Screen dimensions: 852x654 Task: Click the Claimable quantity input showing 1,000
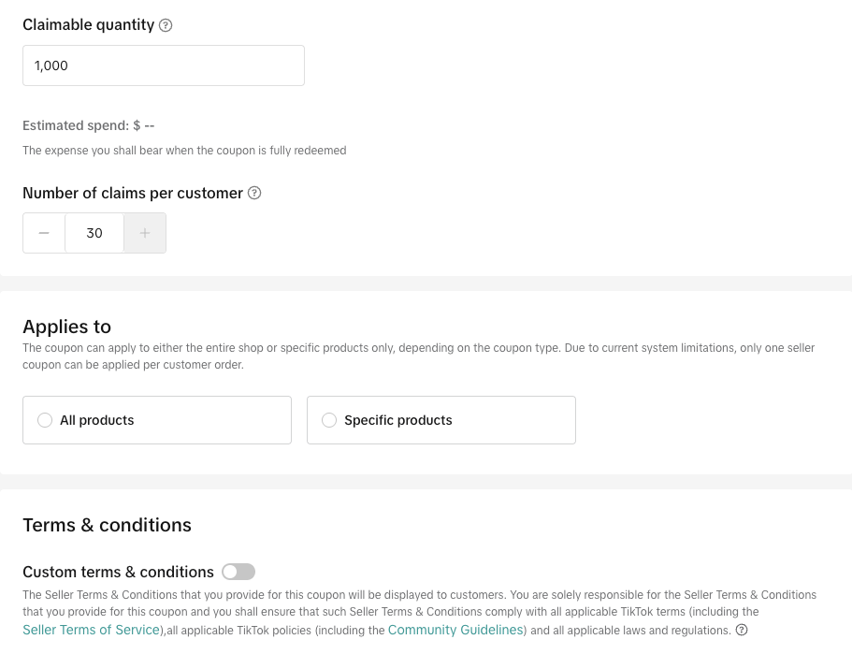pos(164,65)
